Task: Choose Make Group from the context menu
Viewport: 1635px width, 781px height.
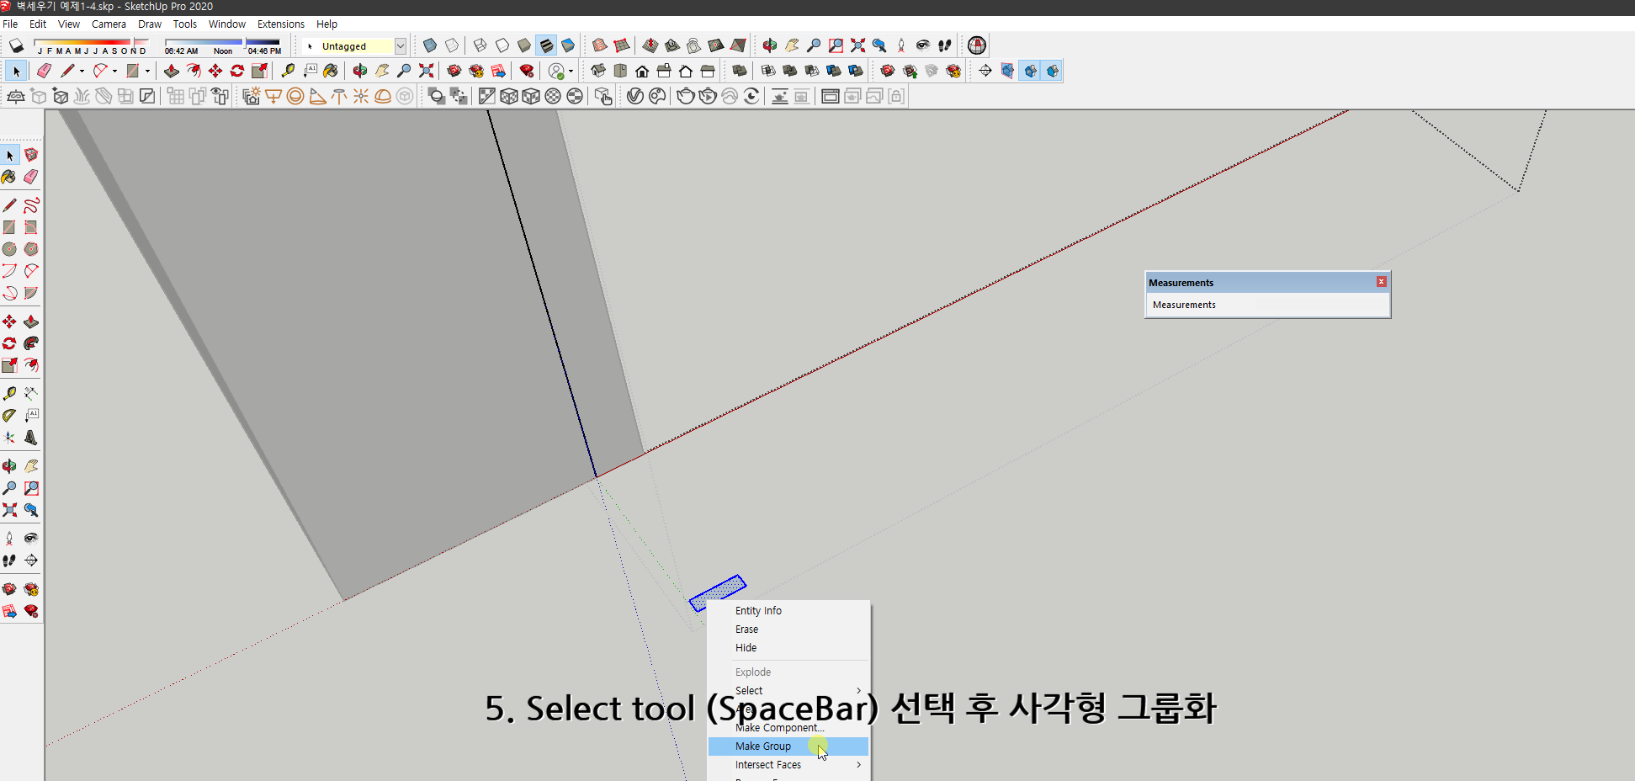Action: [x=763, y=746]
